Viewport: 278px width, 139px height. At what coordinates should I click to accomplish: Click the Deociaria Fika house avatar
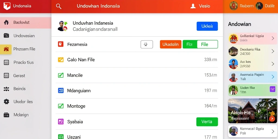tap(233, 51)
